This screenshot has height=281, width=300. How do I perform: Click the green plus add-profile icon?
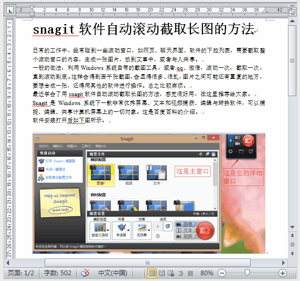201,154
